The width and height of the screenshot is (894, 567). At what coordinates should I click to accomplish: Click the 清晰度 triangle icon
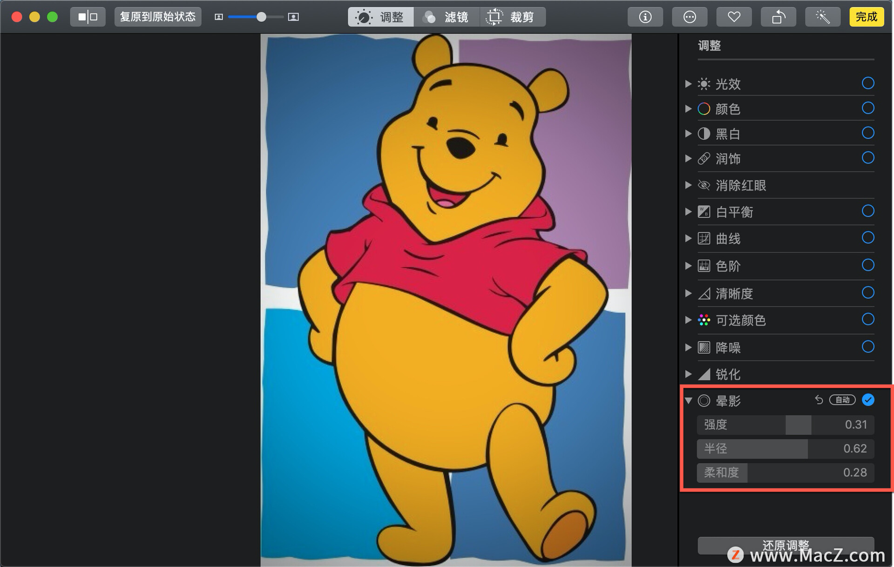(x=704, y=294)
